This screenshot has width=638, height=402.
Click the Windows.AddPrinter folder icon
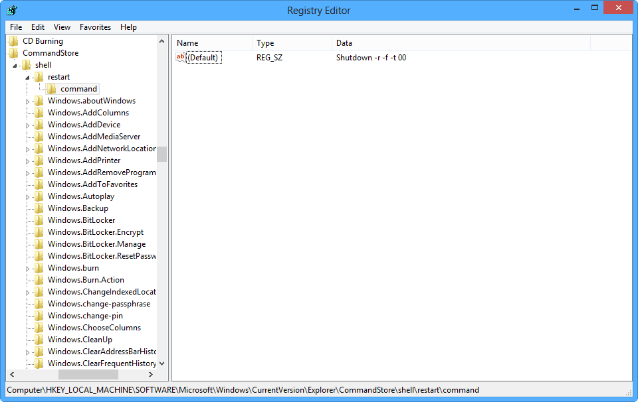(39, 161)
